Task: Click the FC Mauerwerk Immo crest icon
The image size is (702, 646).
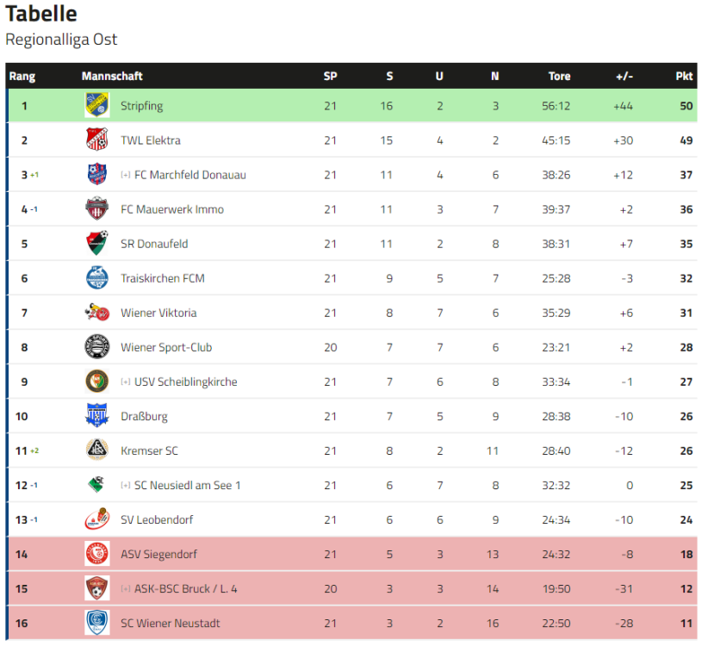Action: tap(96, 209)
